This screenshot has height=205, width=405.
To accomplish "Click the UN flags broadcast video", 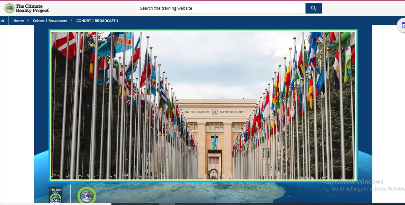I will 203,105.
